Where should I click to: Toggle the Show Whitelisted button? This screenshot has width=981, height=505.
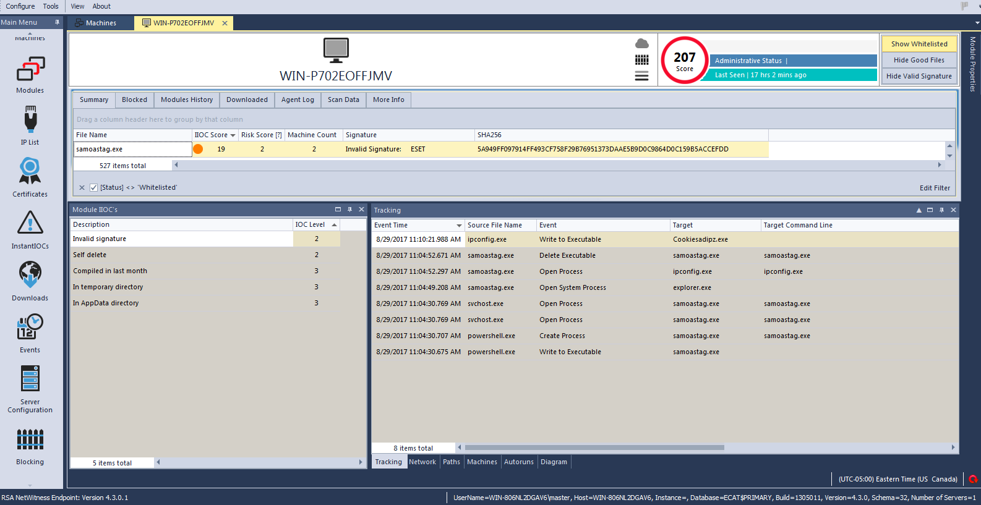(x=919, y=44)
